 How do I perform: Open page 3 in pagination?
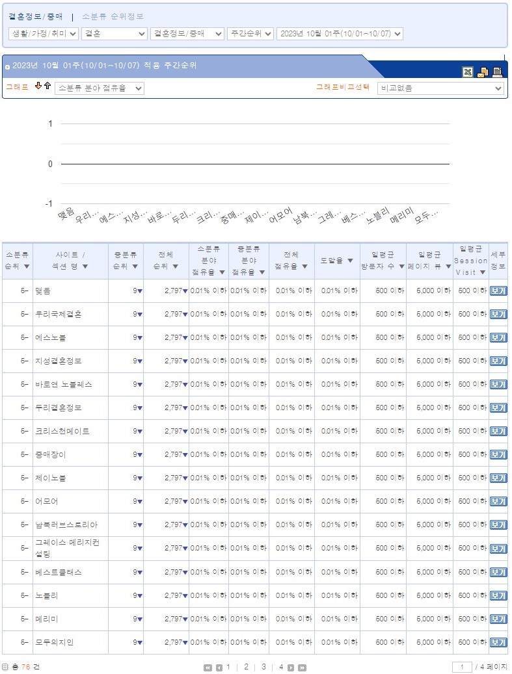263,667
